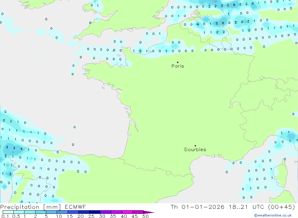This screenshot has height=218, width=298.
Task: Click the '35' legend scale label
Action: (x=113, y=216)
